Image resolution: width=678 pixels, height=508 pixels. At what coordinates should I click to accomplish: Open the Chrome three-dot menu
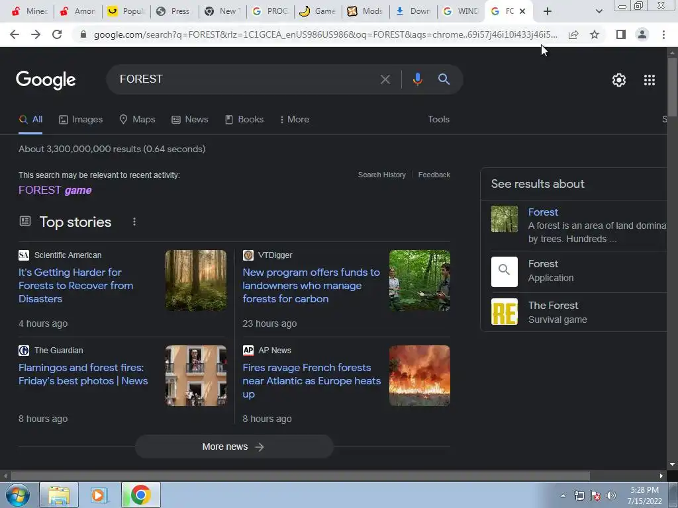click(x=663, y=34)
